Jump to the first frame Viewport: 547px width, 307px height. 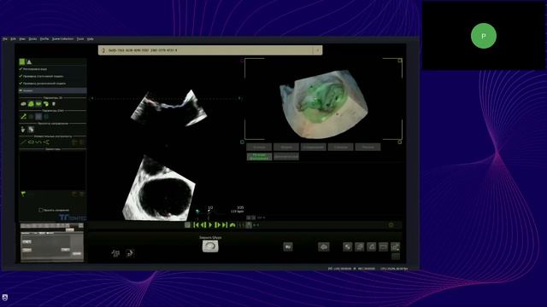(x=196, y=225)
